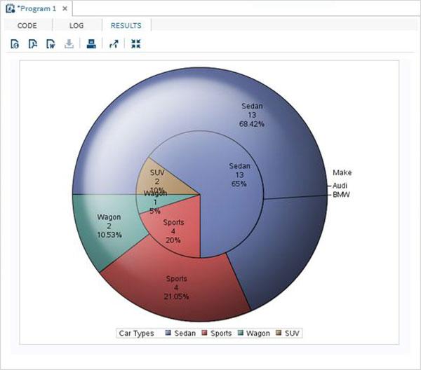Click the Program 1 tab icon

(x=11, y=8)
